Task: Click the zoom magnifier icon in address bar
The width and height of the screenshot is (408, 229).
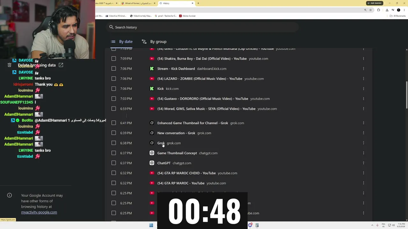Action: click(x=365, y=10)
